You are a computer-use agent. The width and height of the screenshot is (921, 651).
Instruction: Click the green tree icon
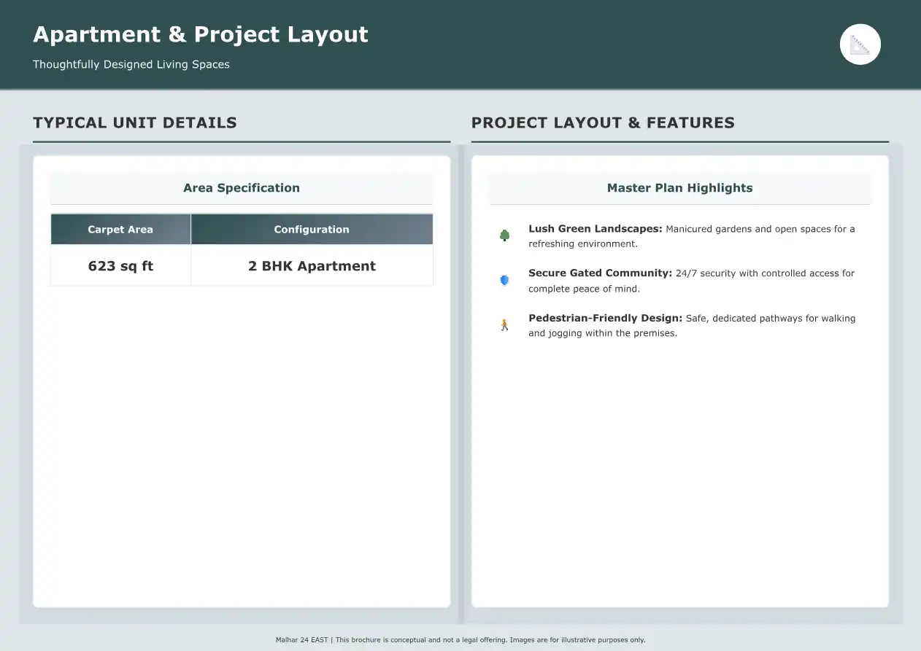click(504, 235)
